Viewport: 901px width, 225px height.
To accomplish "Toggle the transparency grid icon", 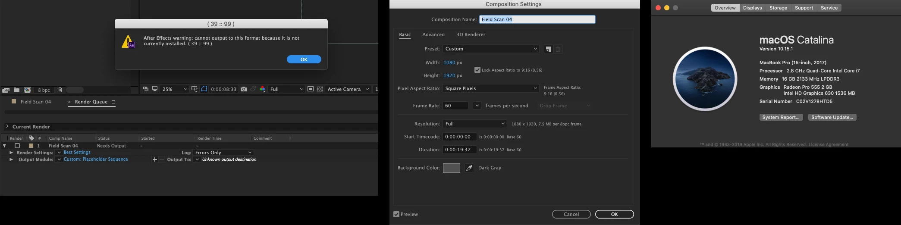I will click(x=320, y=89).
